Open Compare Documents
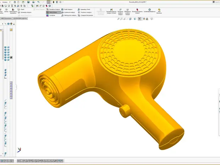220x165 pixels. coord(85,15)
